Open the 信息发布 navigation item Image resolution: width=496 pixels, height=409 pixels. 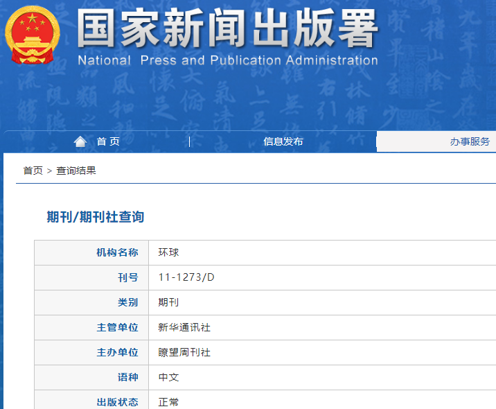pyautogui.click(x=283, y=141)
